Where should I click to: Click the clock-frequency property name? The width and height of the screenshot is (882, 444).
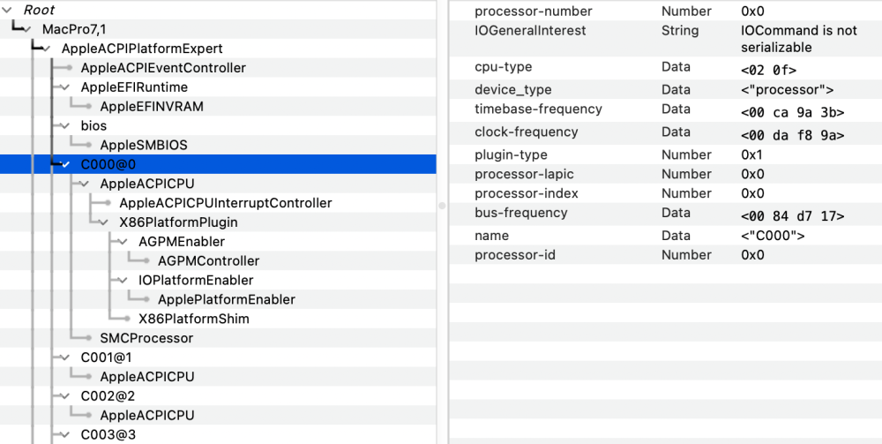(527, 132)
